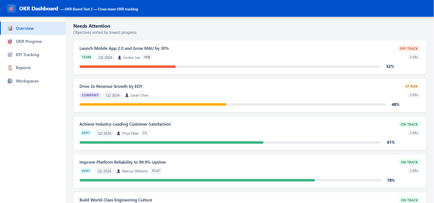Click the 48% progress bar for Revenue Growth
This screenshot has height=203, width=434.
coord(232,105)
